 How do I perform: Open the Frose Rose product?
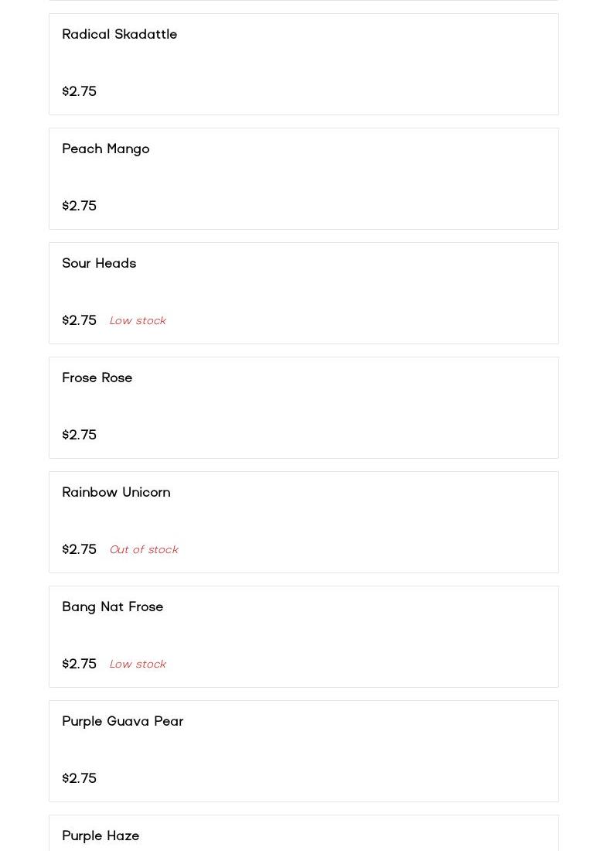tap(97, 378)
